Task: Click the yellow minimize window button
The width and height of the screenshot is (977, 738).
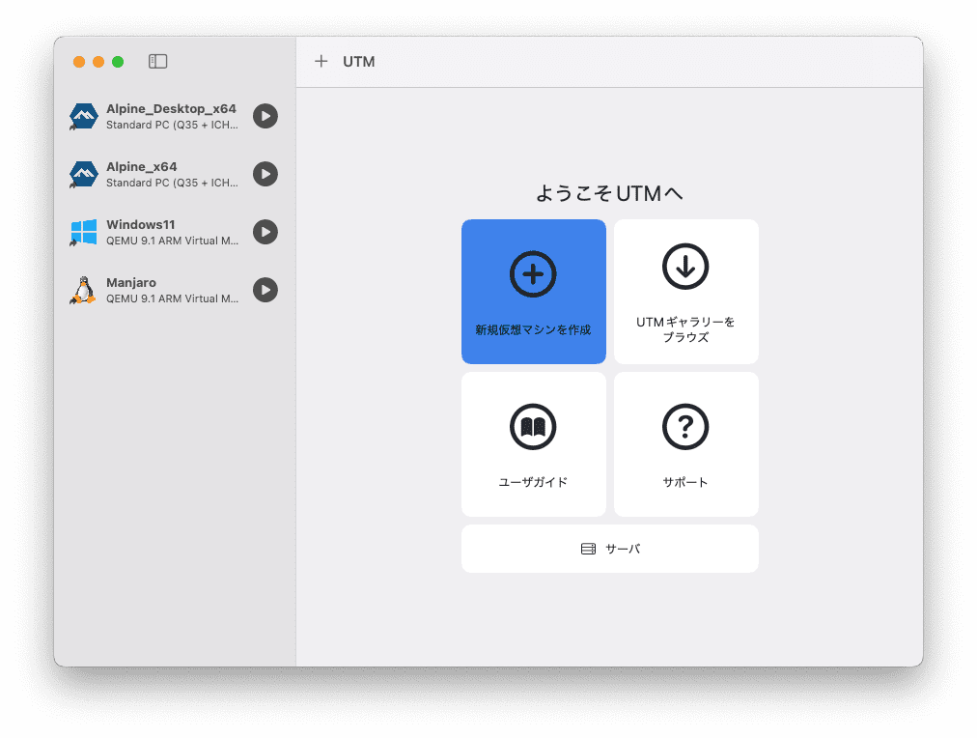Action: click(98, 62)
